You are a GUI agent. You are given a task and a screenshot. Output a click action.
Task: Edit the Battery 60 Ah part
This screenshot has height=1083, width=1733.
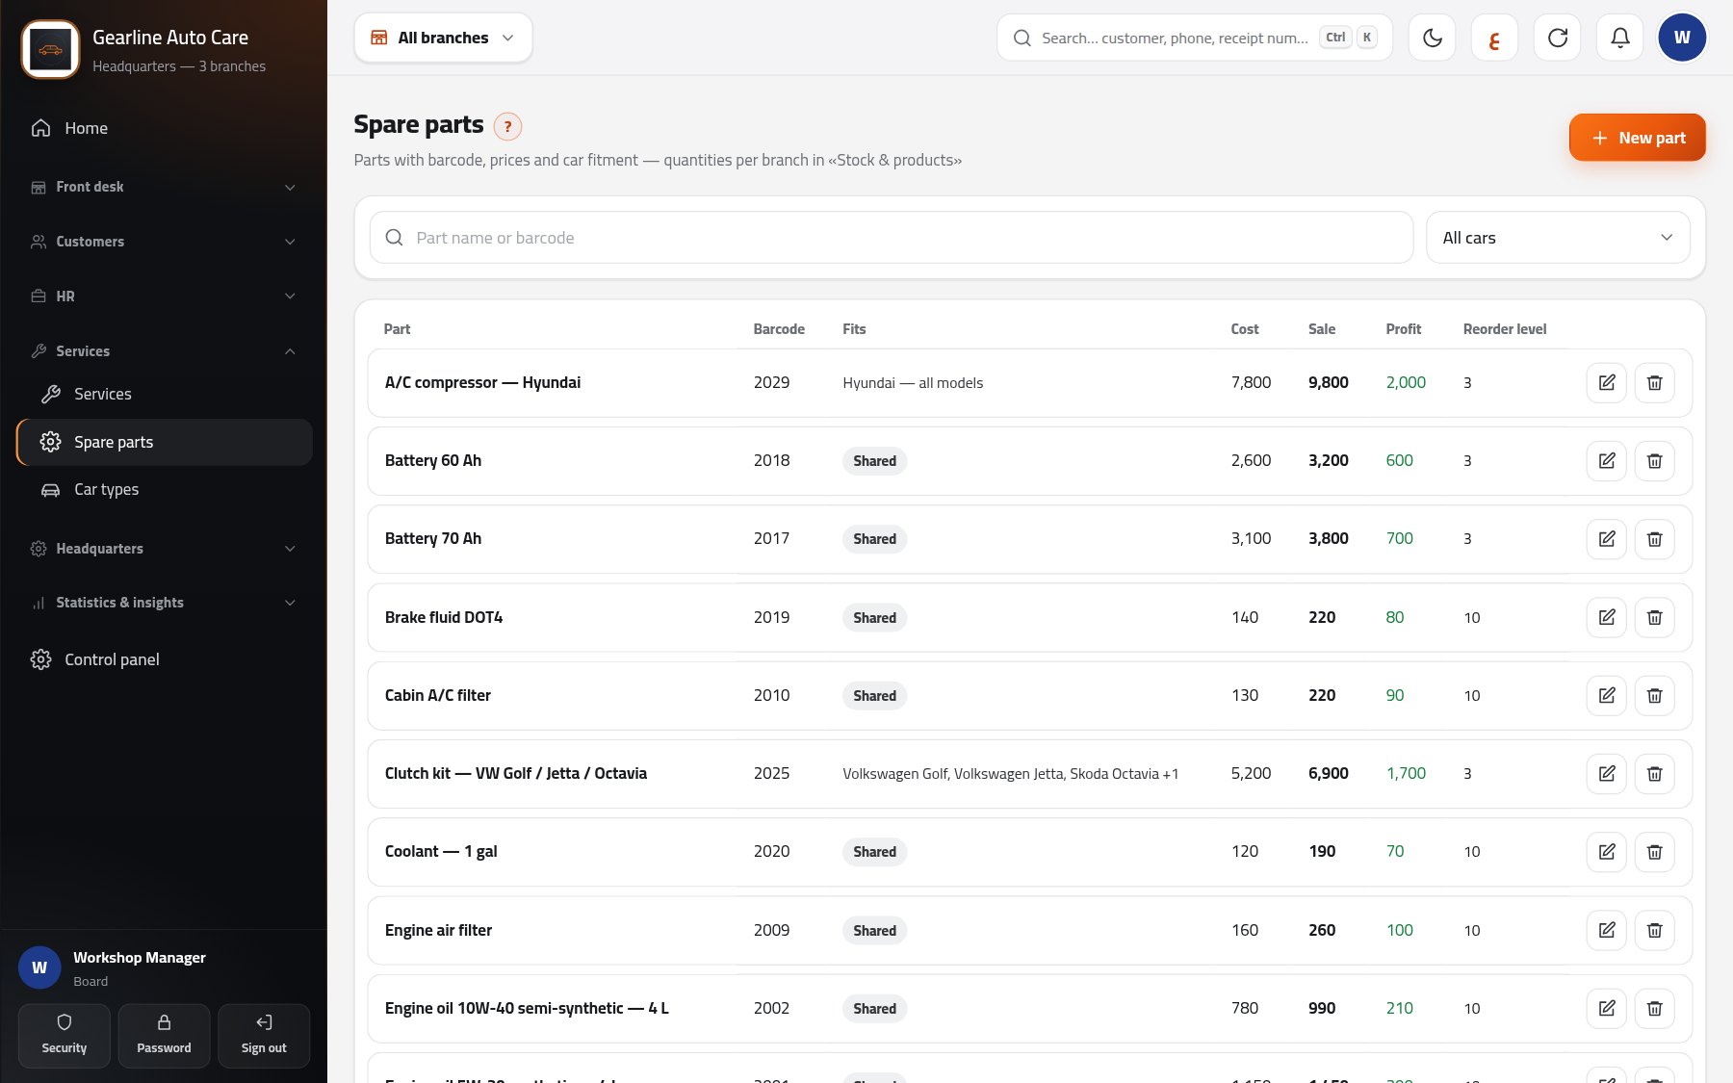coord(1606,461)
